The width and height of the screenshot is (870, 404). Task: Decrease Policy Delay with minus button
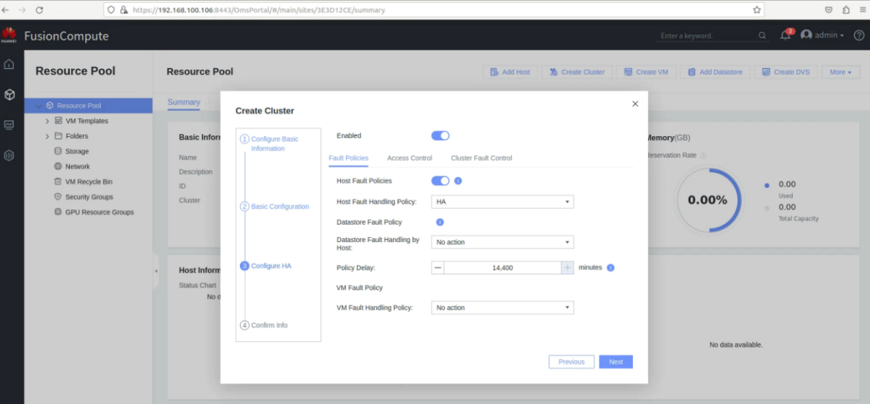(438, 268)
